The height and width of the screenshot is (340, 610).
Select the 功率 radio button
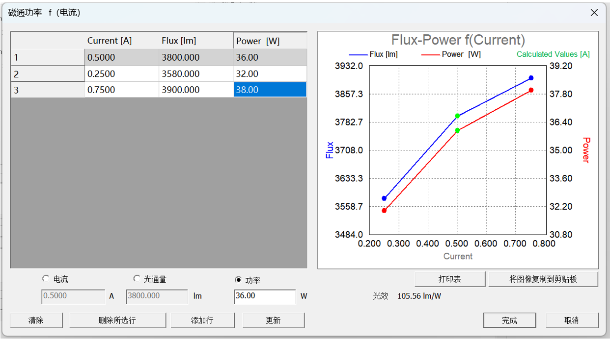pyautogui.click(x=239, y=280)
